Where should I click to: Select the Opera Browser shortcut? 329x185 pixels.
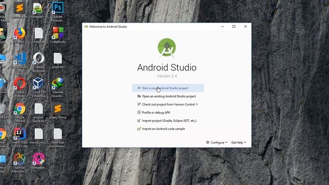(x=20, y=87)
